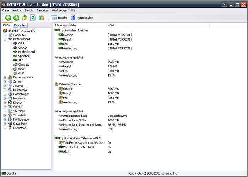
Task: Click Physical Address Extension (PAE) heading
Action: pos(80,138)
